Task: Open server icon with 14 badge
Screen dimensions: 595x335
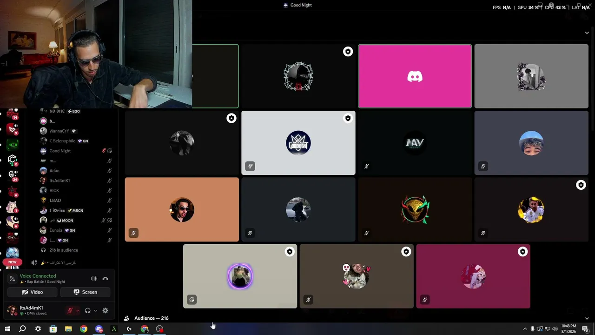Action: pyautogui.click(x=13, y=114)
